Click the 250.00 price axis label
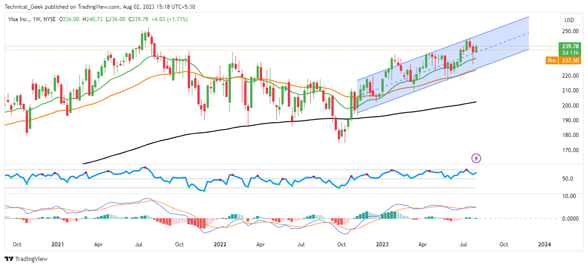The image size is (588, 267). coord(570,31)
